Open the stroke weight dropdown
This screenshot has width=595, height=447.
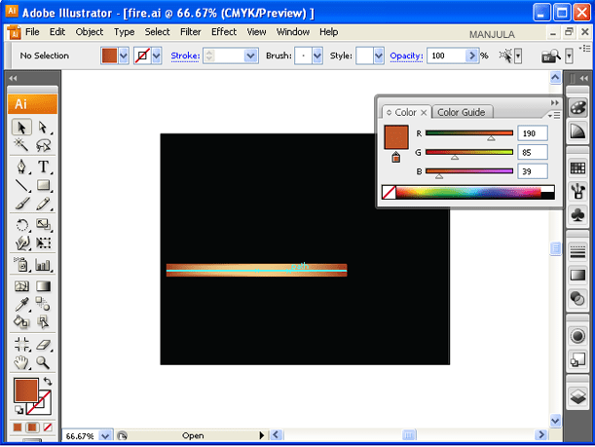pos(250,56)
